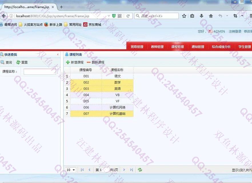Open the bookmarks list icon

tap(192, 16)
